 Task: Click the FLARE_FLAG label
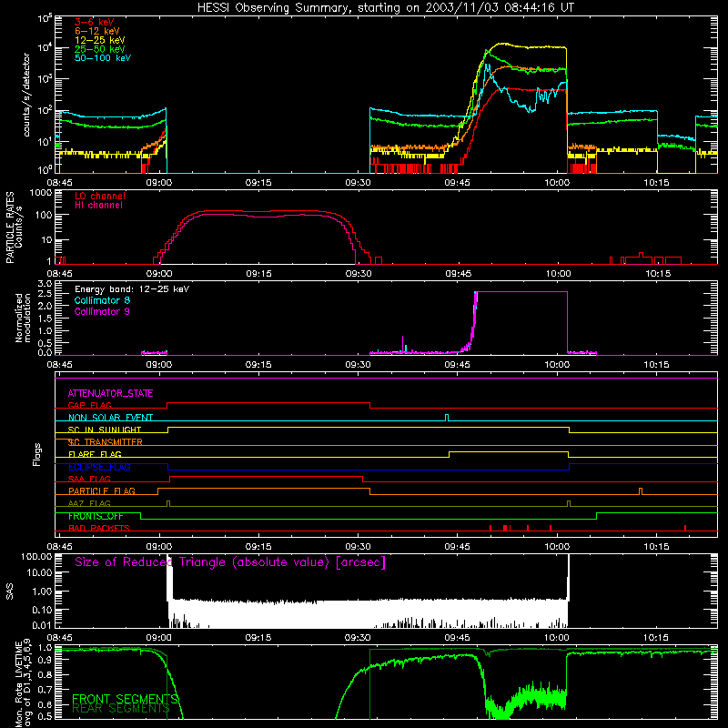coord(95,454)
